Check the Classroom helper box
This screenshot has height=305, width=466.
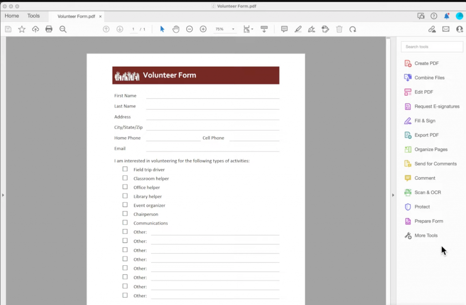pyautogui.click(x=125, y=178)
